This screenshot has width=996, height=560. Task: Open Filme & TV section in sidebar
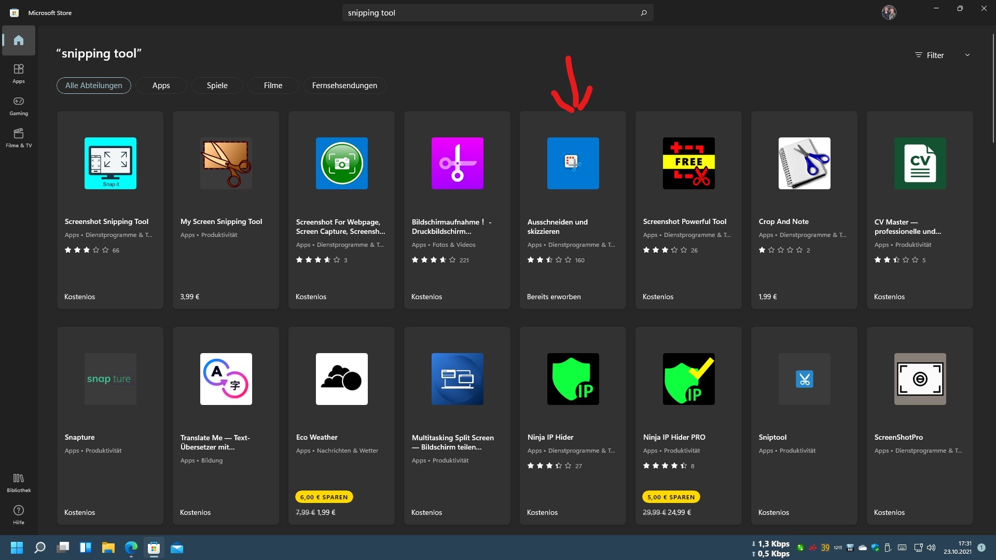[19, 137]
